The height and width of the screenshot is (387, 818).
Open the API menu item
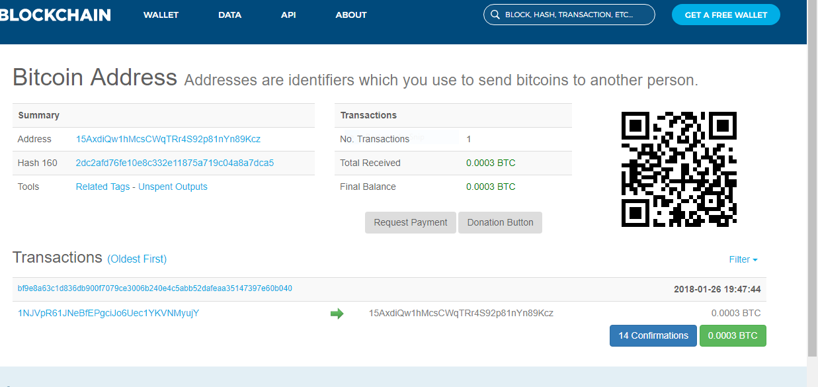288,15
